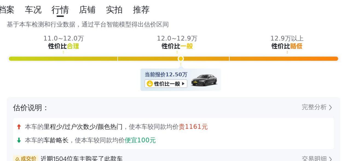The width and height of the screenshot is (347, 161).
Task: Click the green segment of price bar
Action: point(63,59)
